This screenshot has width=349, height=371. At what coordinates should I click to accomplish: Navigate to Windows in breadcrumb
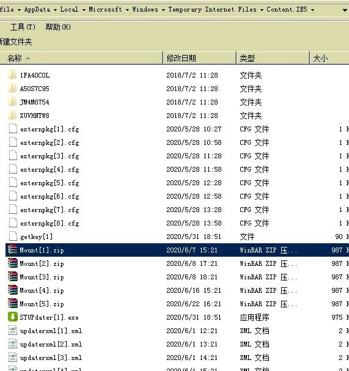click(145, 9)
